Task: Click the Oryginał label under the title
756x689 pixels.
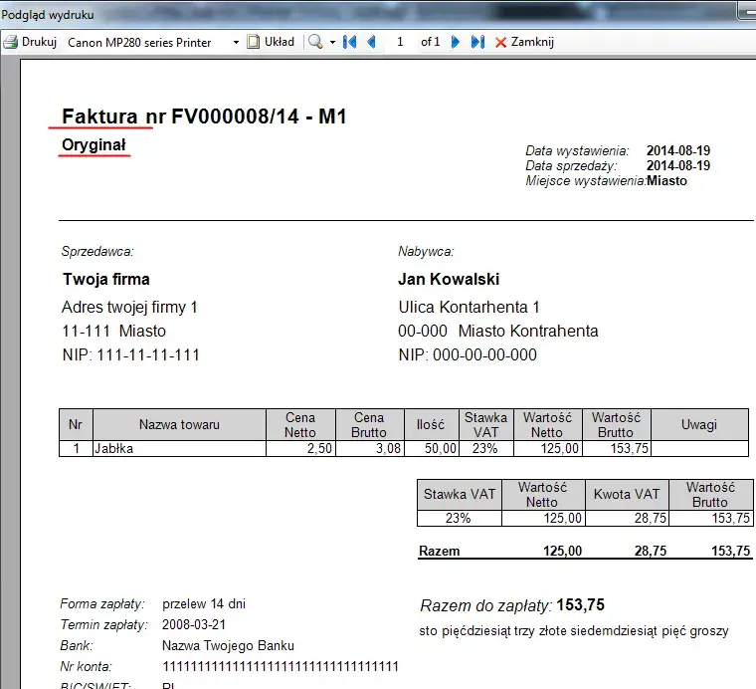Action: coord(94,145)
